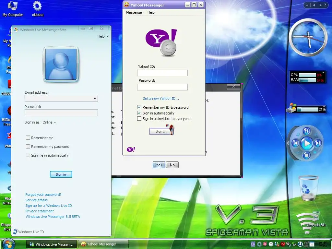
Task: Click No in the background dialog
Action: pos(172,165)
